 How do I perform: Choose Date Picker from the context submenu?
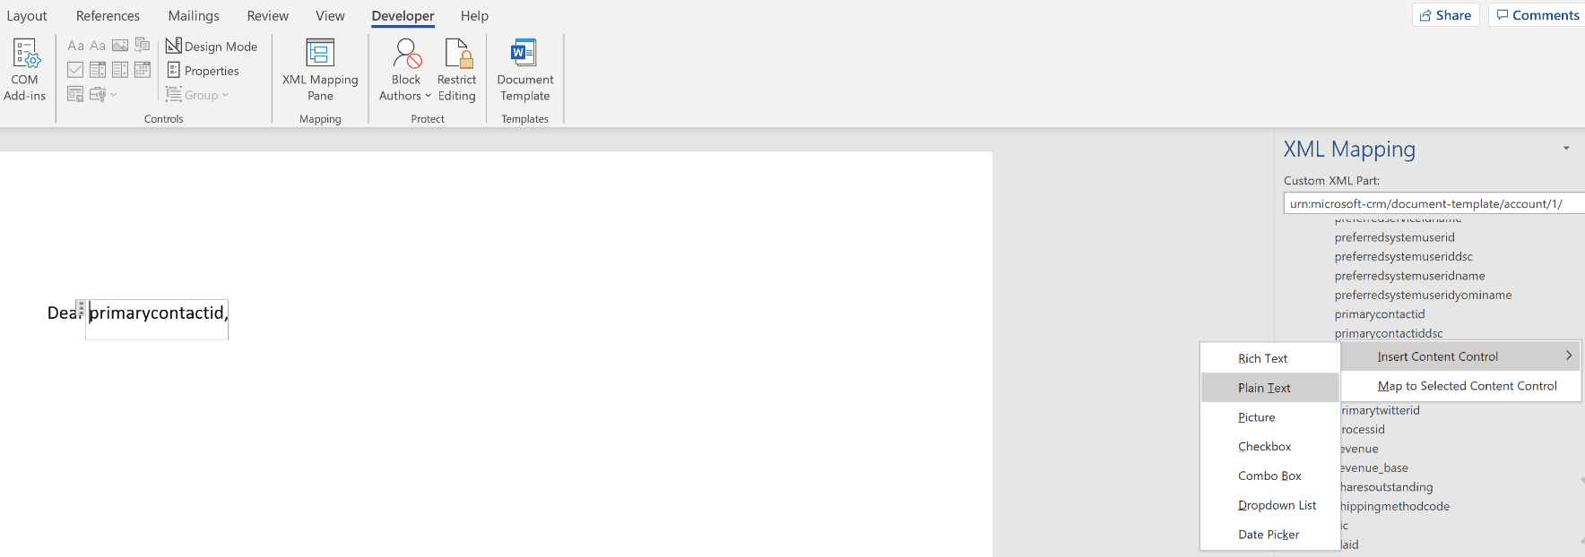coord(1269,535)
